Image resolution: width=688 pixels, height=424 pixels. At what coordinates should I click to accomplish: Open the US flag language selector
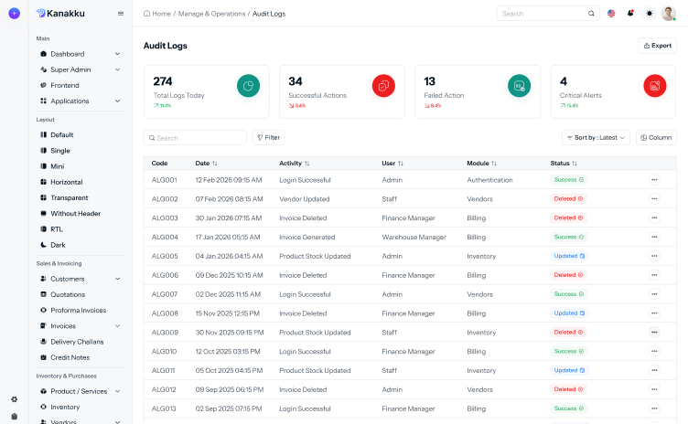coord(611,14)
